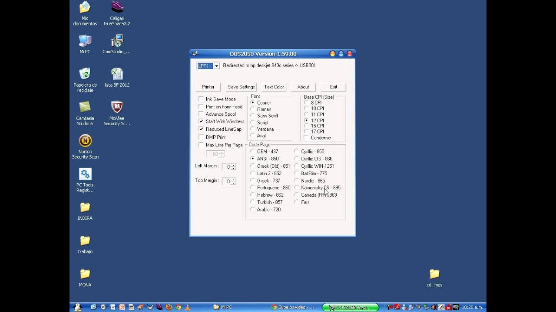The height and width of the screenshot is (312, 556).
Task: Click DOS2USB taskbar button
Action: tap(350, 307)
